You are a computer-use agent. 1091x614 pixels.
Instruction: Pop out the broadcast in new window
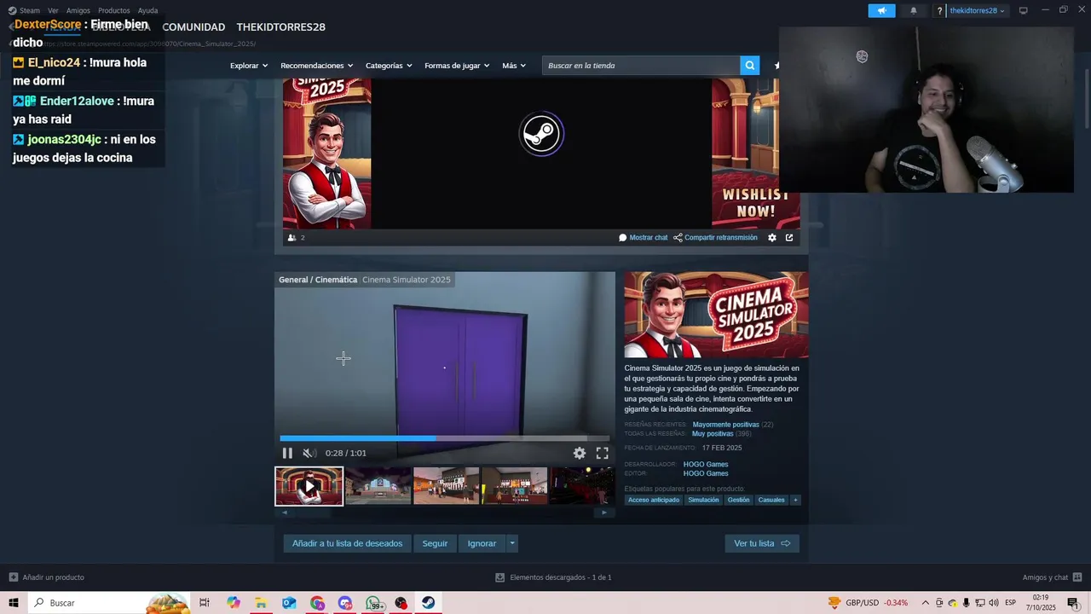tap(789, 238)
